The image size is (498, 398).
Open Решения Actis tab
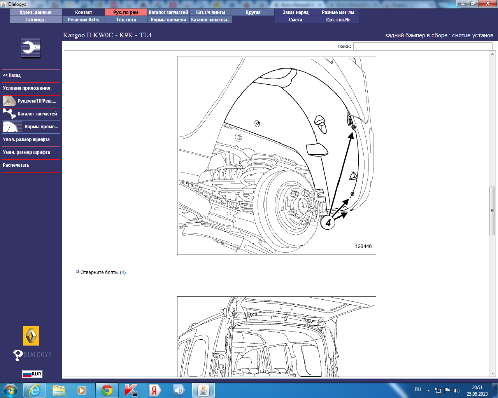(x=84, y=20)
